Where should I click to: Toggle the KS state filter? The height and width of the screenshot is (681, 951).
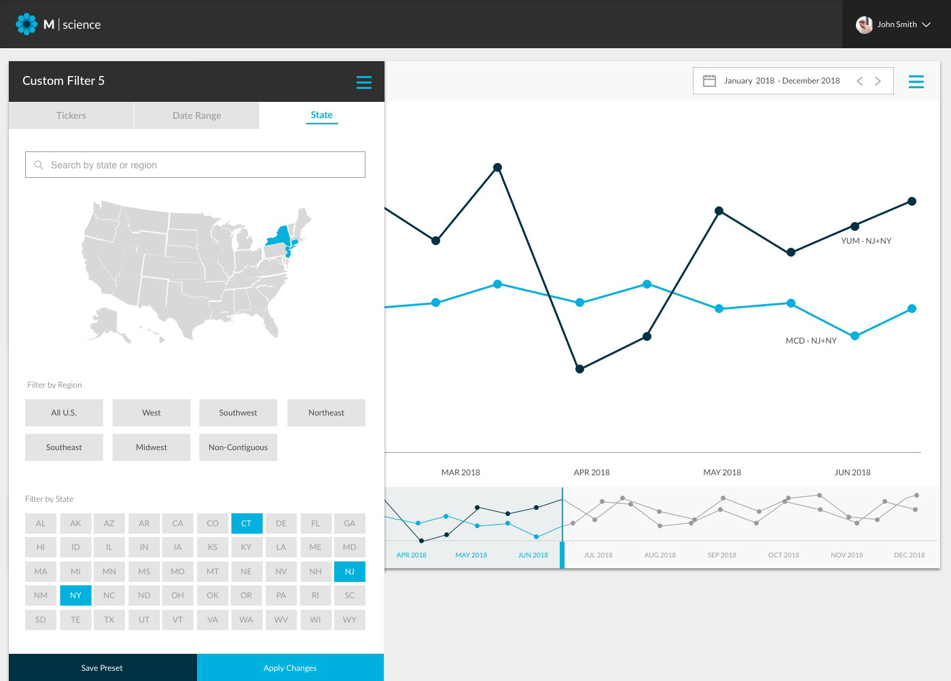coord(213,547)
